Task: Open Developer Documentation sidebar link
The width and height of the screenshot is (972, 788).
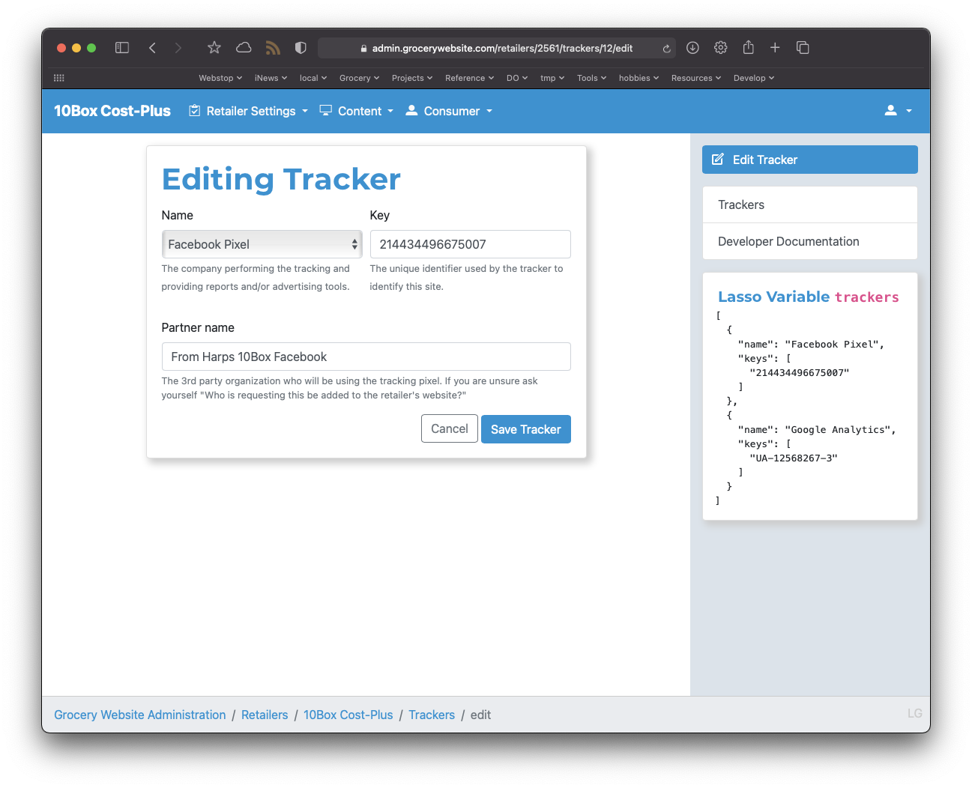Action: click(x=809, y=241)
